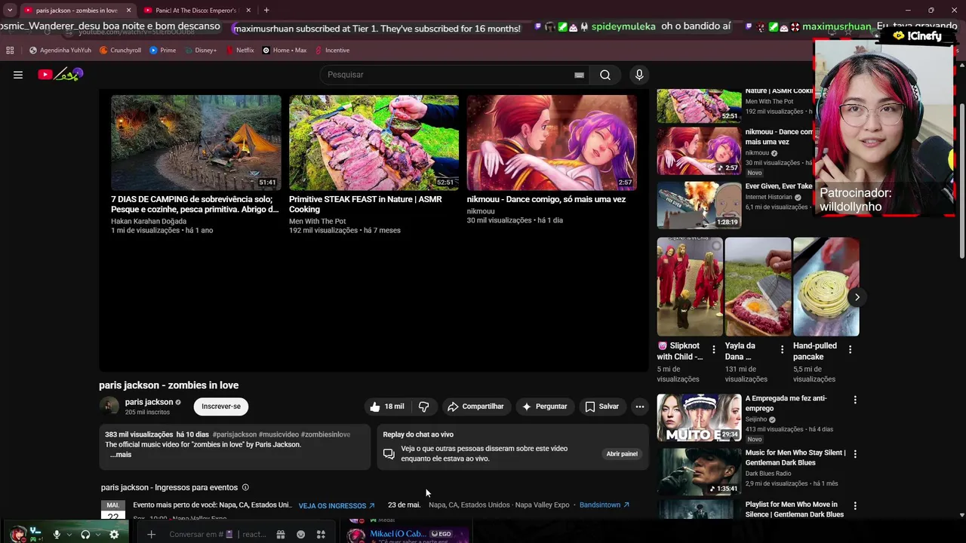Open options for Playlist for Men Who Move in Silence
The image size is (966, 543).
pos(855,505)
